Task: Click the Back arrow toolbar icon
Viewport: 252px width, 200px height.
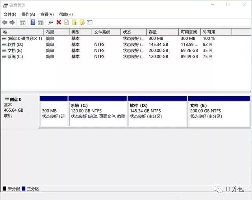Action: (5, 22)
